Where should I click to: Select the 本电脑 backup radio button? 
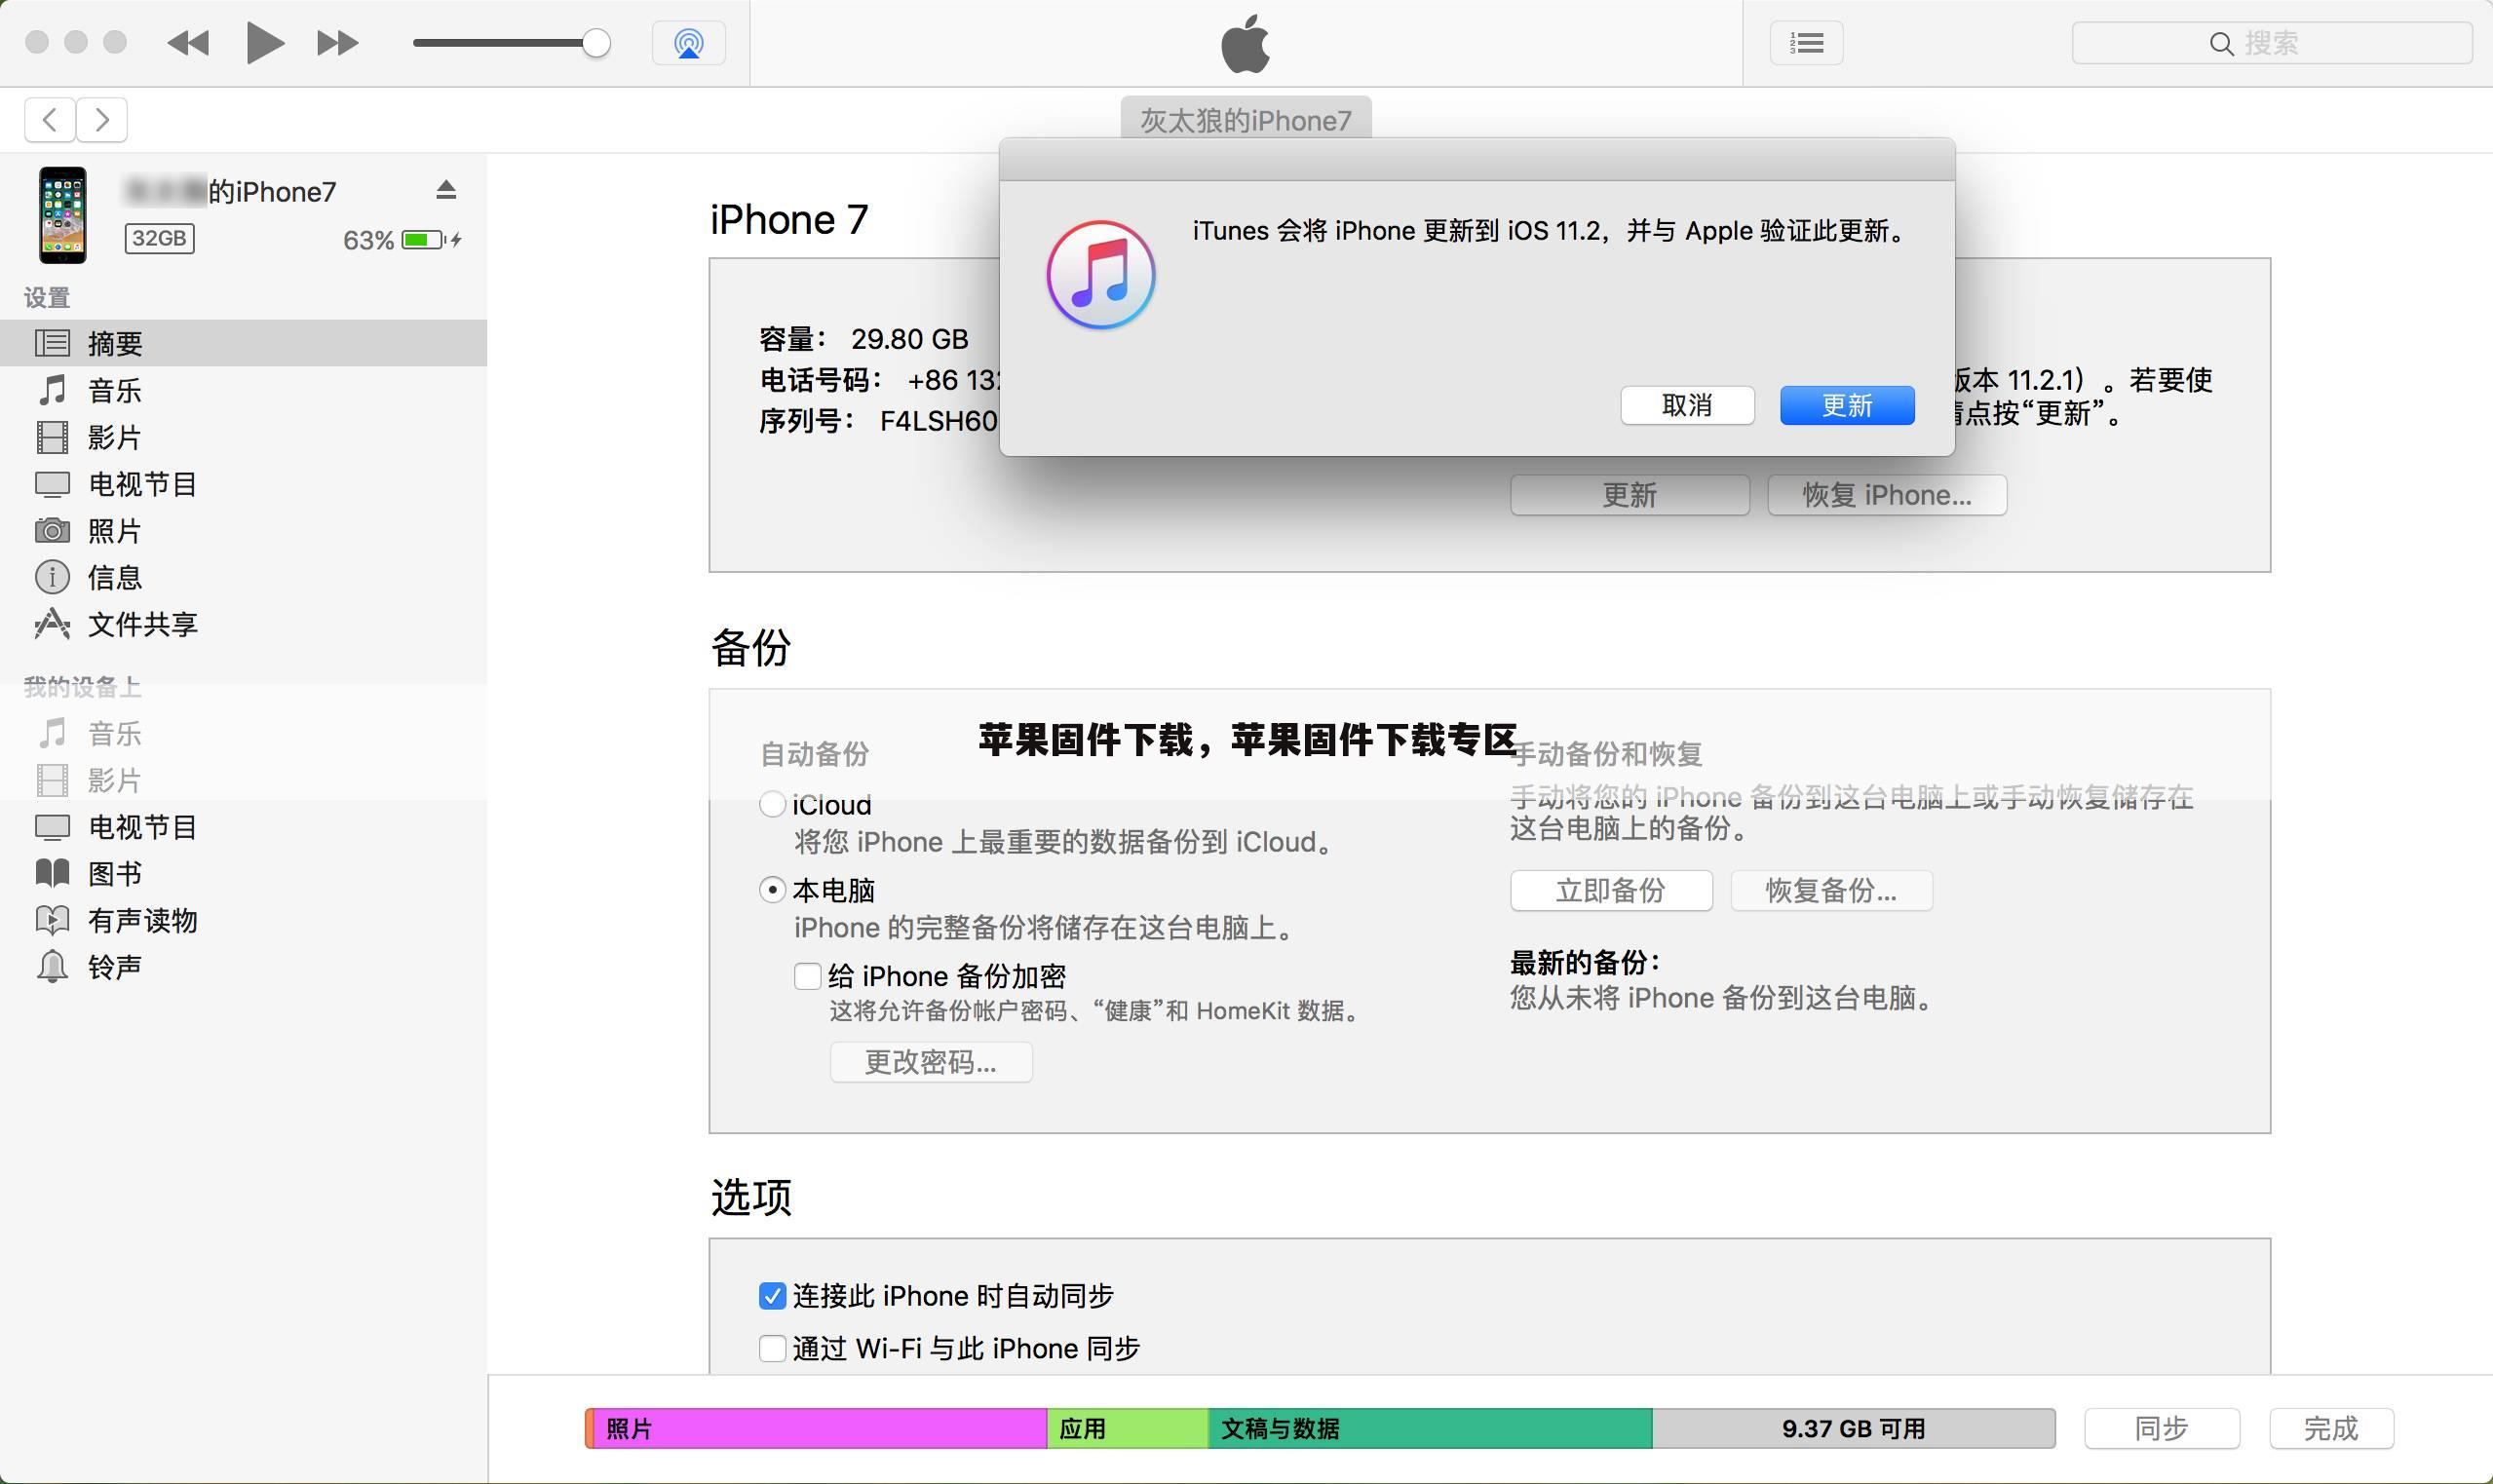[x=772, y=890]
